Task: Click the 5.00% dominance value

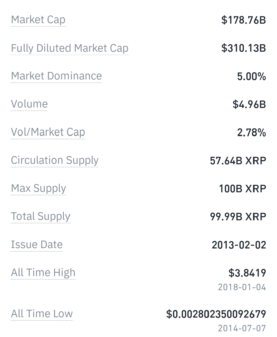Action: [251, 76]
